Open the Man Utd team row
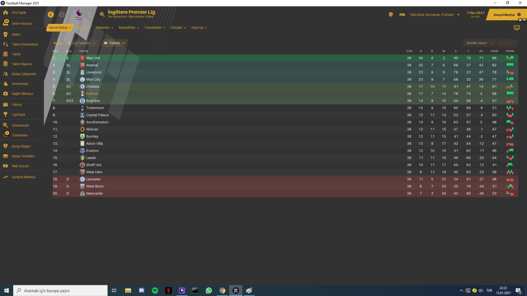The image size is (527, 296). coord(285,58)
